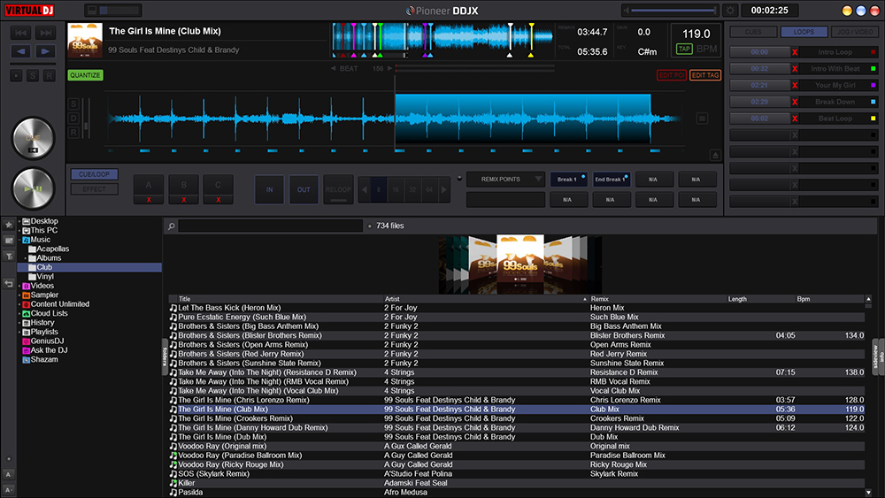
Task: Nudge the track backward with the left arrow
Action: click(x=21, y=51)
